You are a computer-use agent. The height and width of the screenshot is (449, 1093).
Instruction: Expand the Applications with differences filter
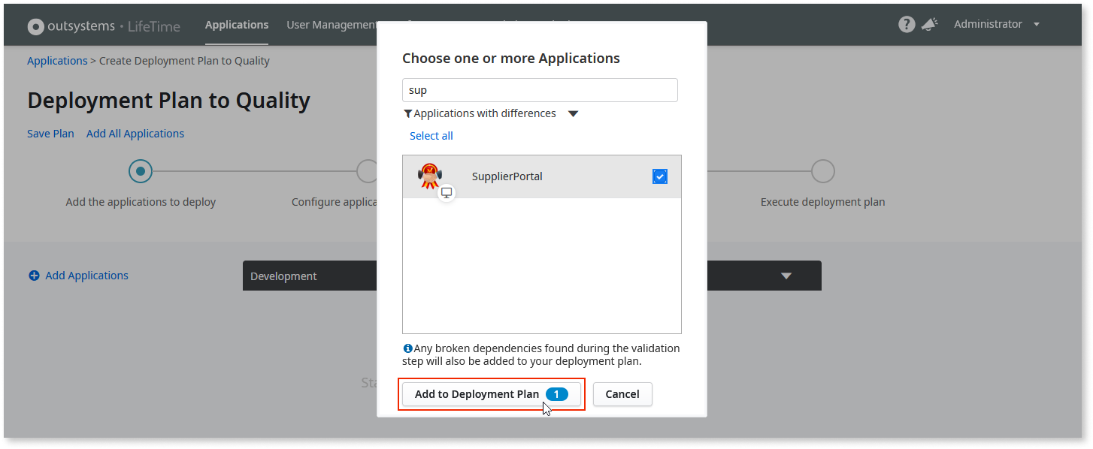click(x=573, y=113)
